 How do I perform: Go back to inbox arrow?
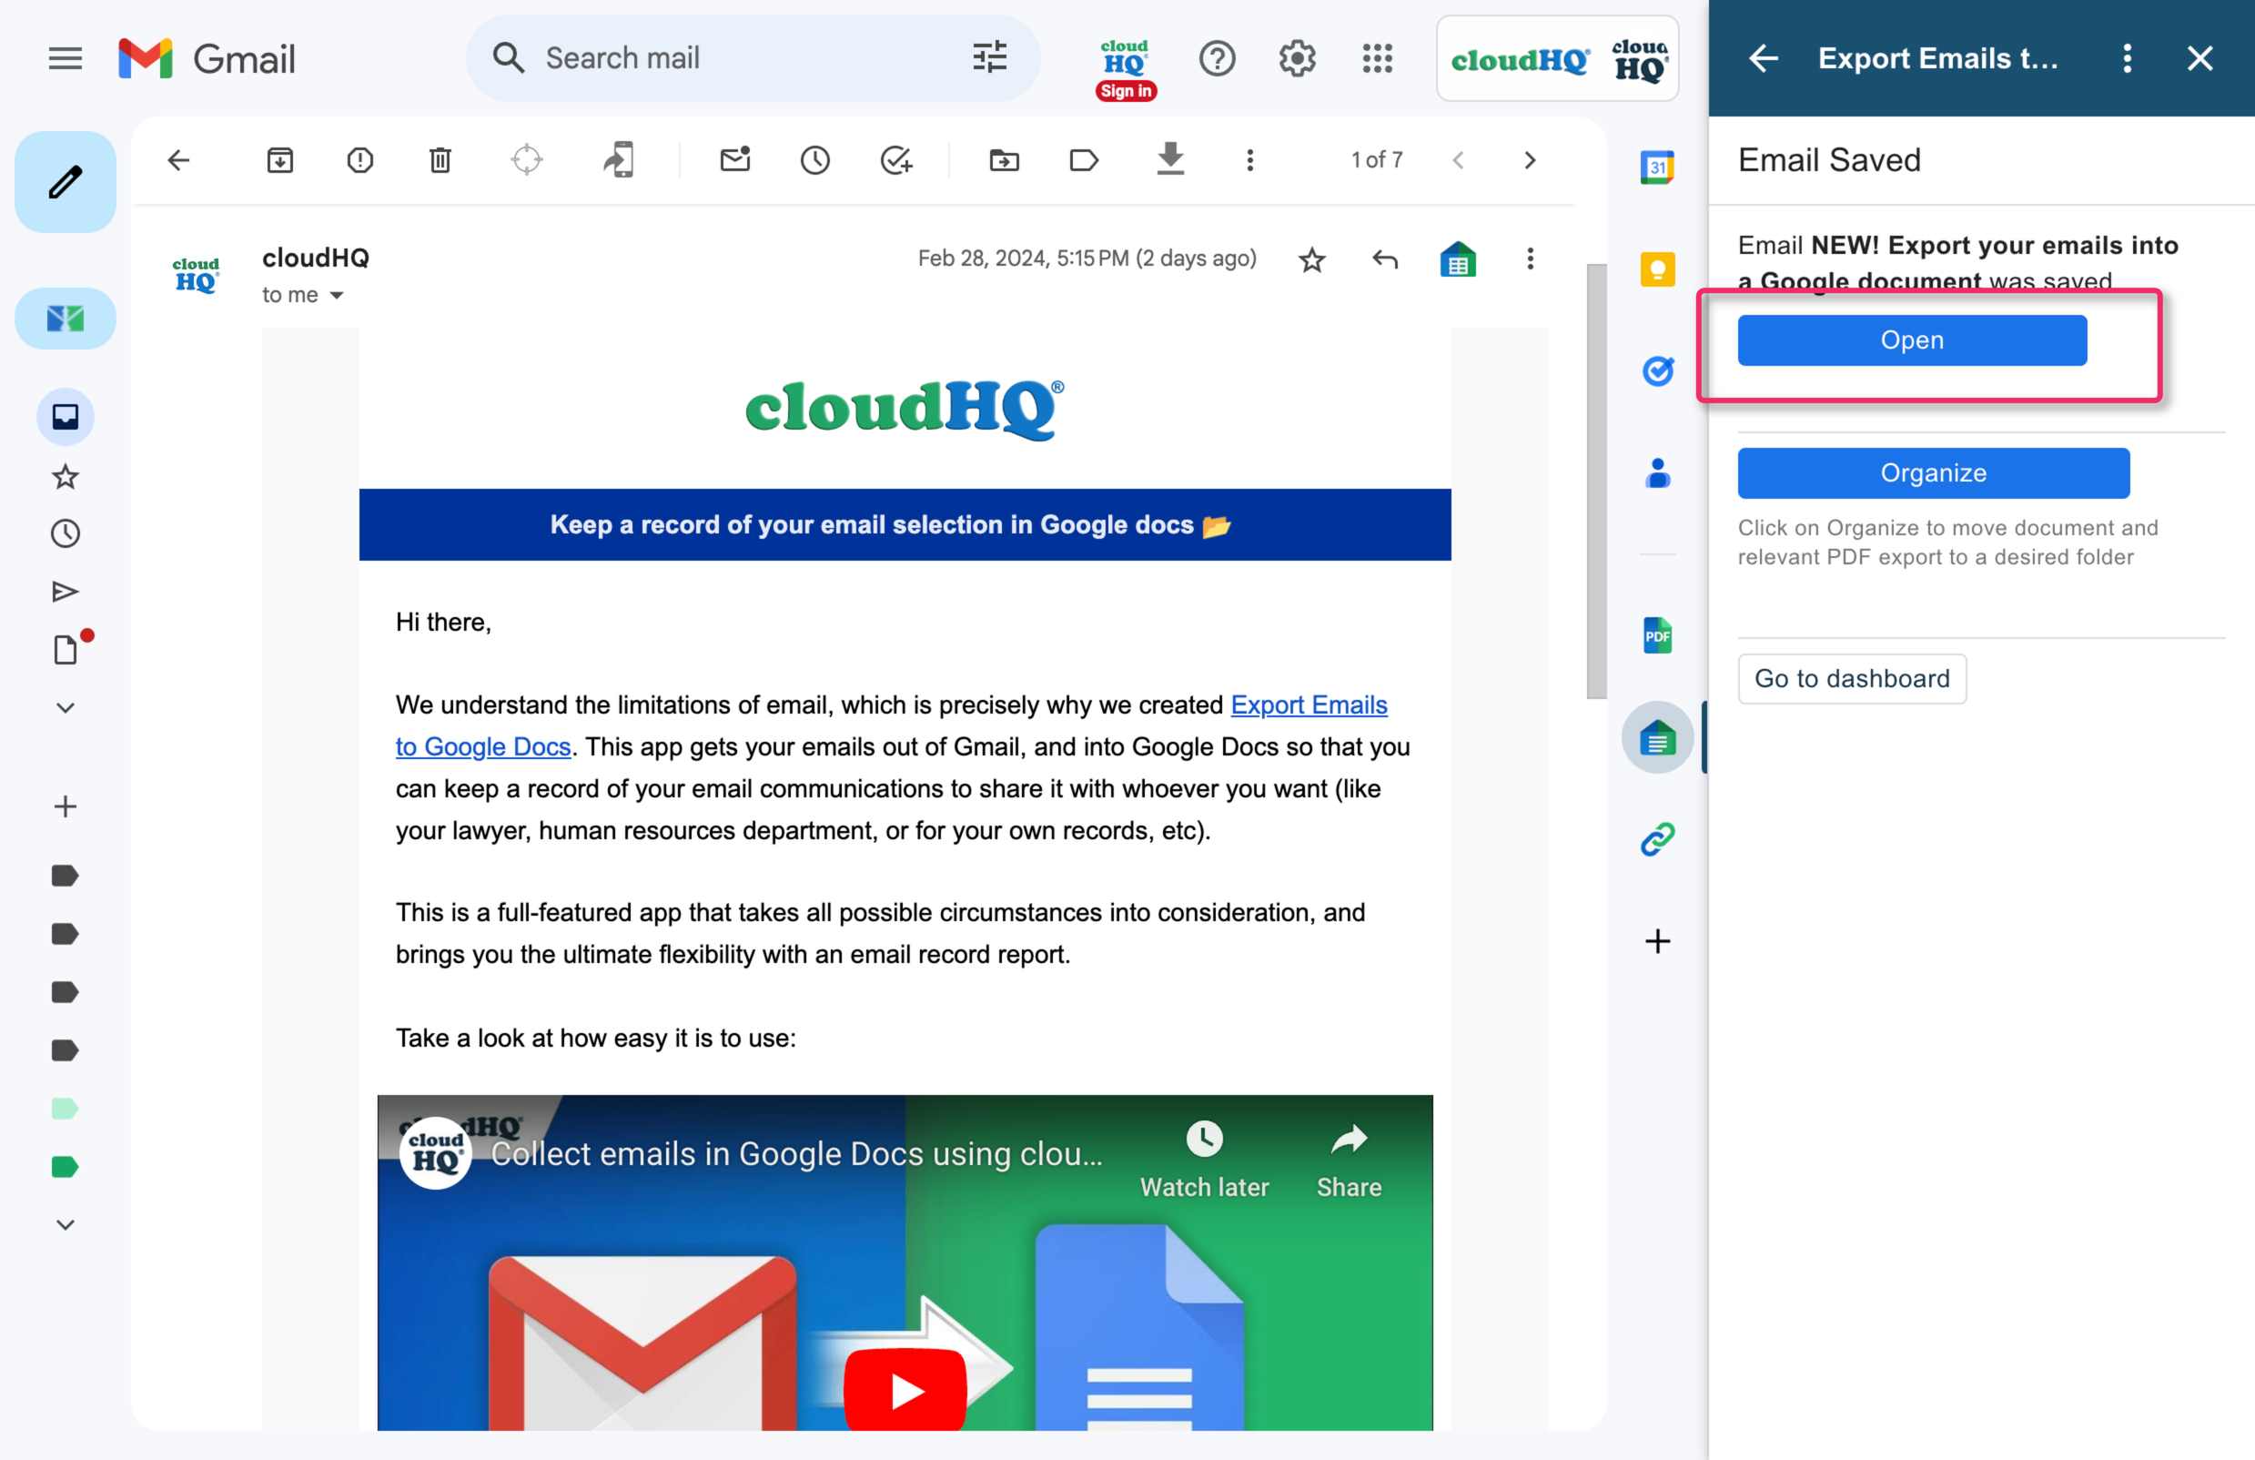[x=178, y=160]
